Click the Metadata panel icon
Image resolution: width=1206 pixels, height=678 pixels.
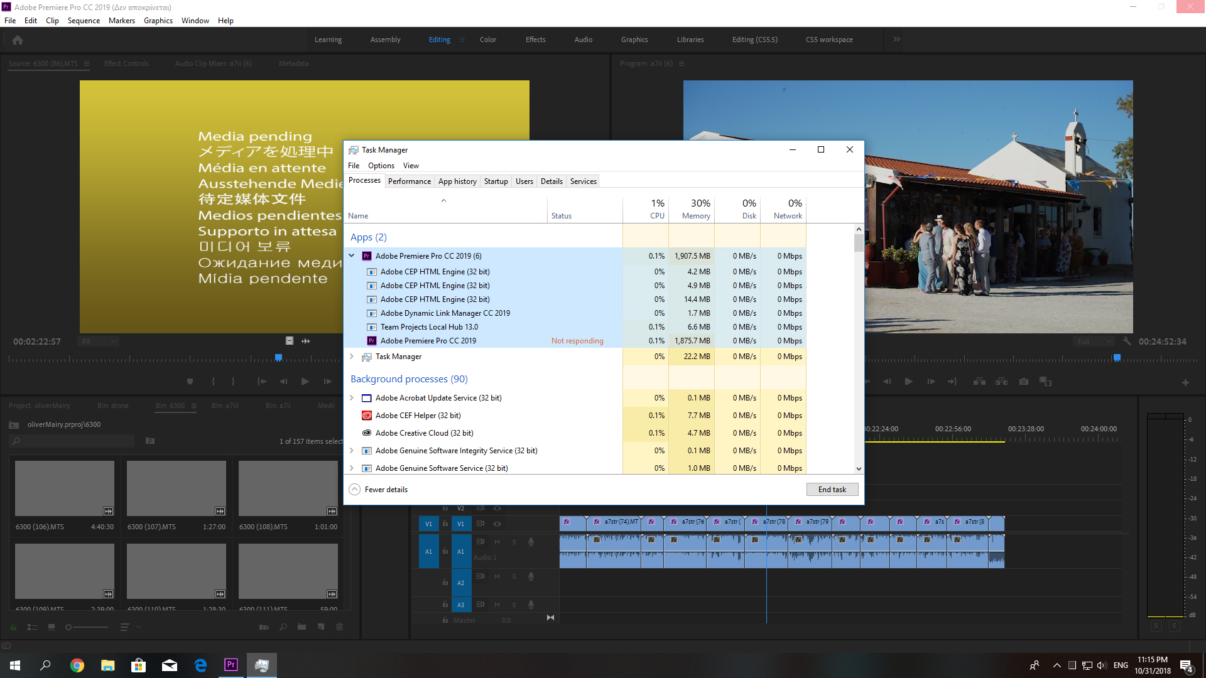coord(292,64)
